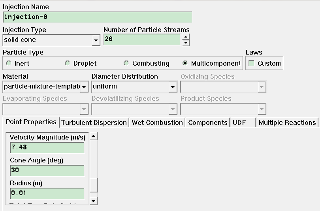Open the Wet Combustion tab
Viewport: 320px width, 211px height.
point(157,122)
